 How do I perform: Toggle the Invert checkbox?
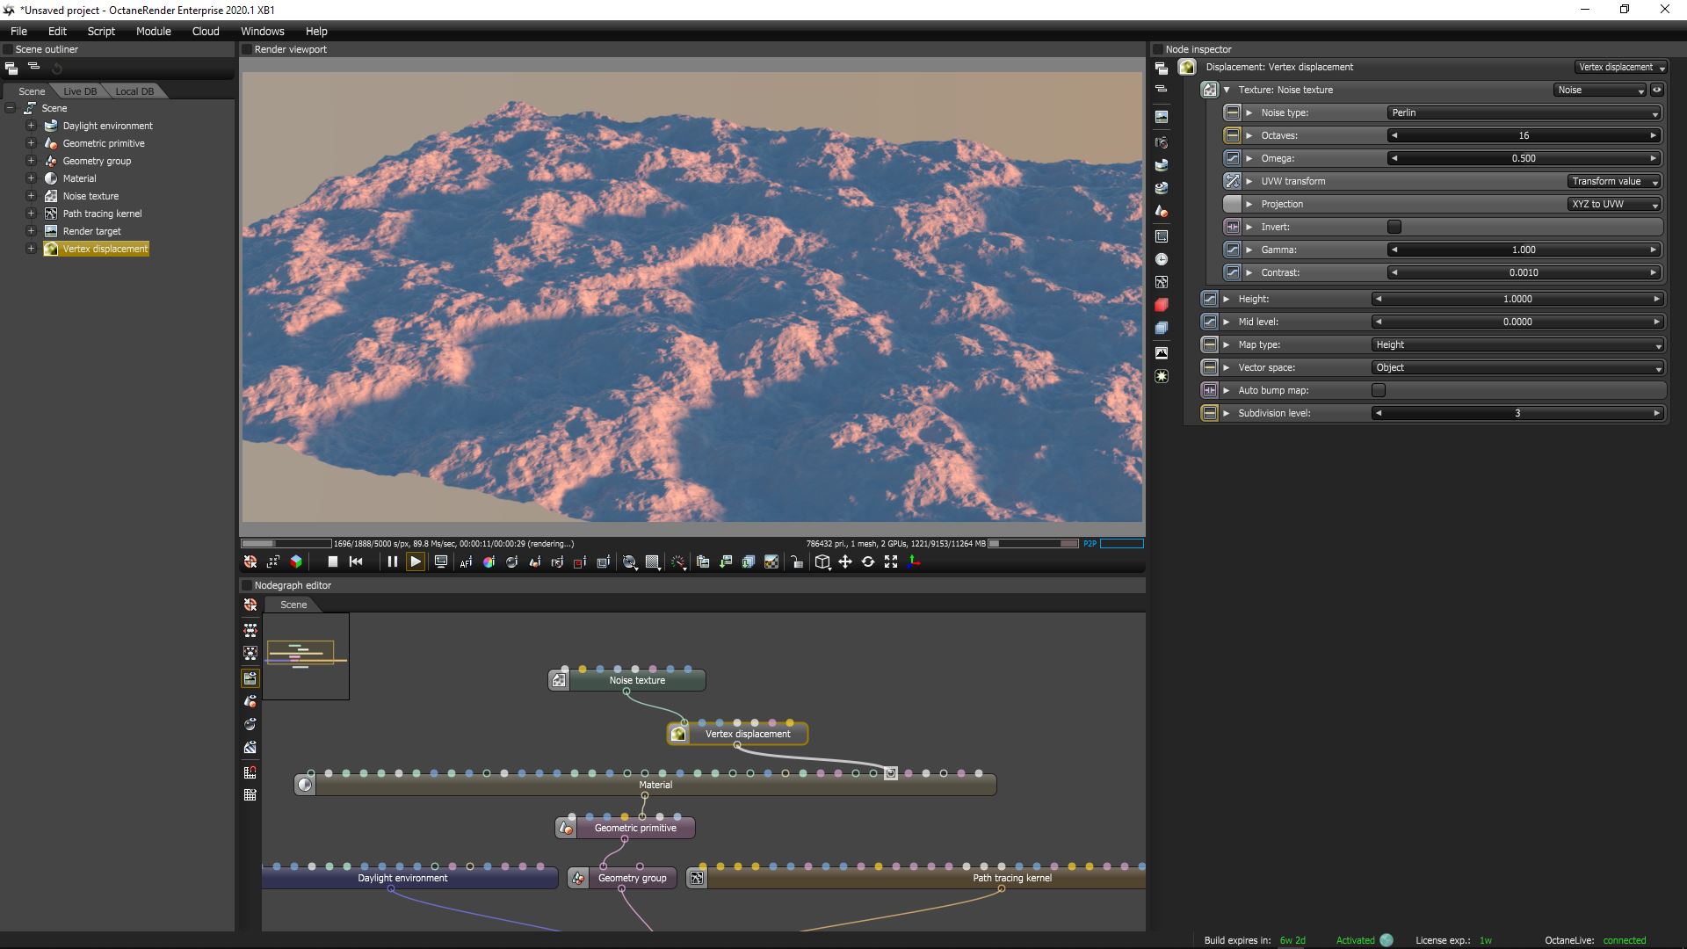(1394, 227)
